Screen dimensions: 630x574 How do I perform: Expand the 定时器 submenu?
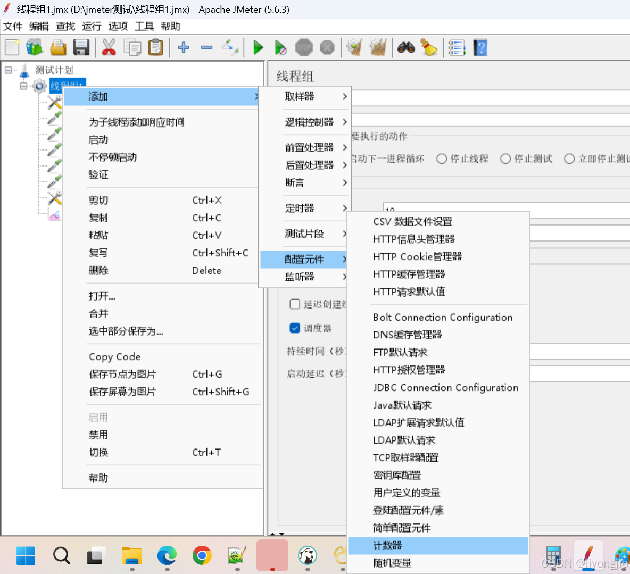(x=304, y=208)
